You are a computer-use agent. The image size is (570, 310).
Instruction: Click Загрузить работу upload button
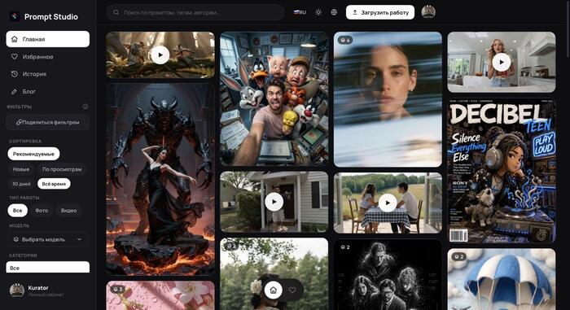click(x=380, y=12)
